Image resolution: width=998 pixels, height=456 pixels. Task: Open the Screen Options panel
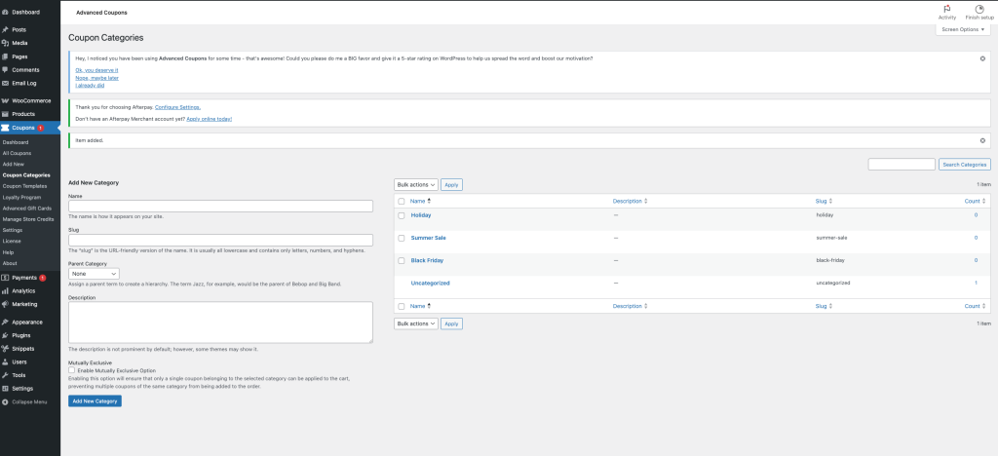[964, 30]
